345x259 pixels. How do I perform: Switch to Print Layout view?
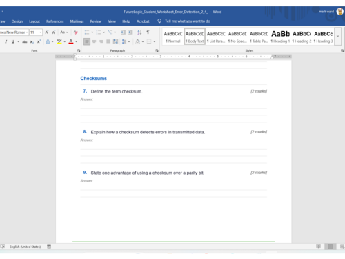(331, 247)
